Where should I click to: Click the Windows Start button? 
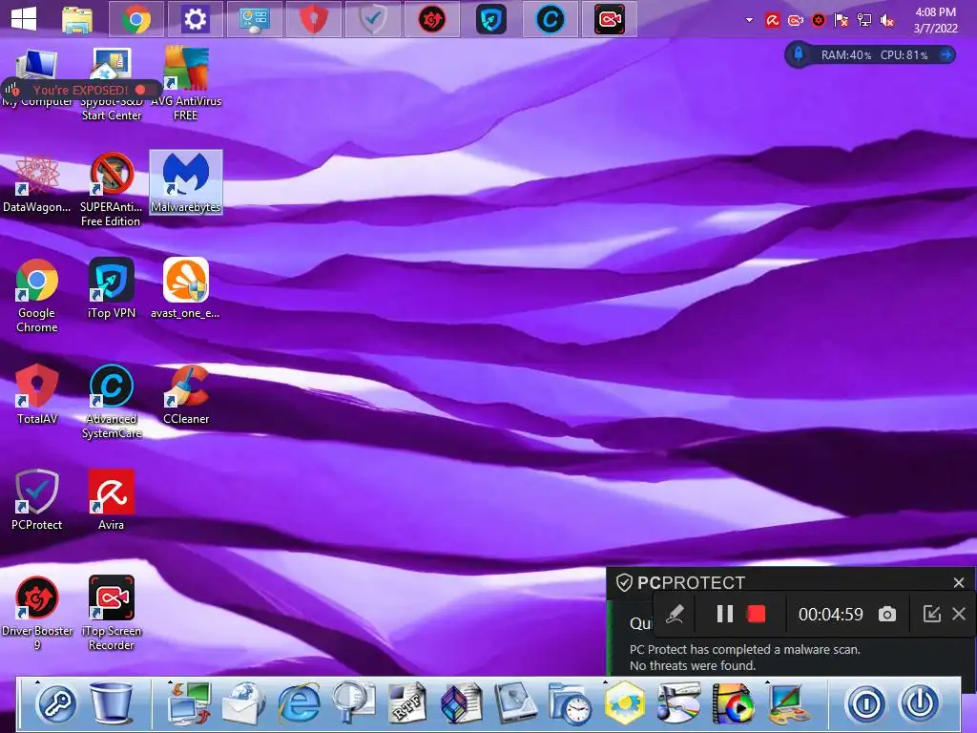click(24, 19)
